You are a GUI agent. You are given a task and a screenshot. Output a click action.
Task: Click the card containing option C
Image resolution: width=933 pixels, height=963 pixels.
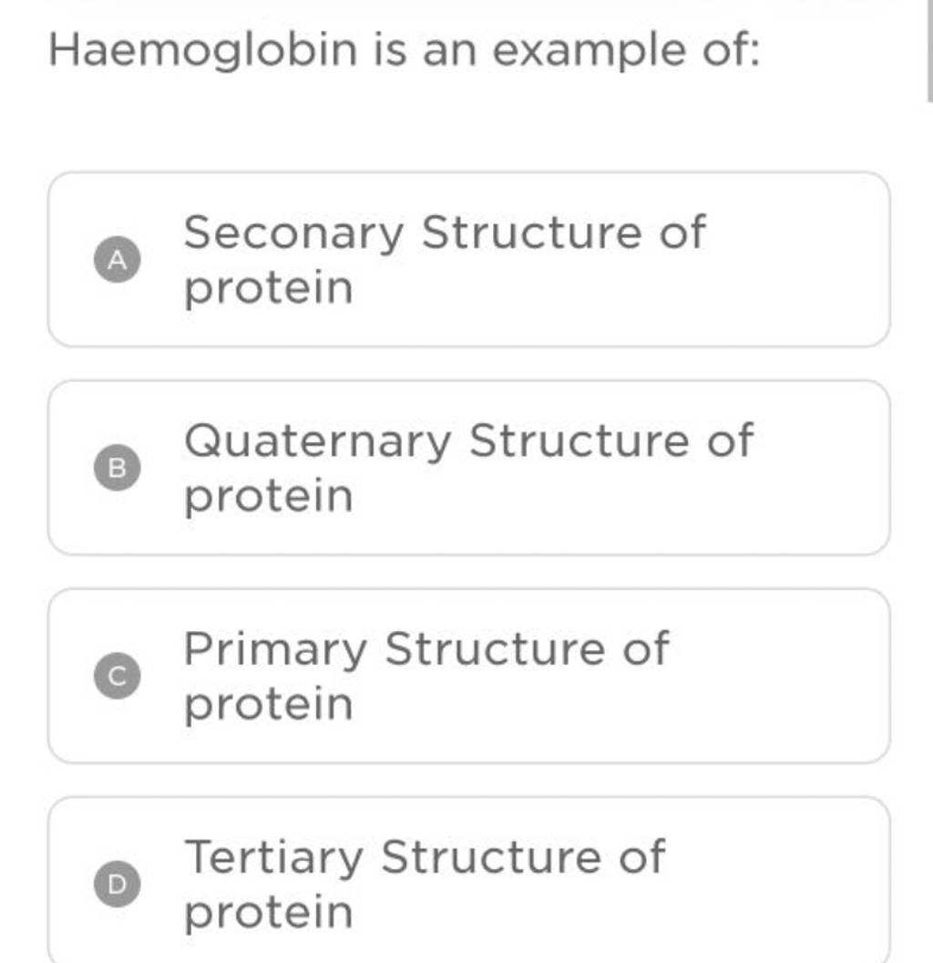pos(468,673)
